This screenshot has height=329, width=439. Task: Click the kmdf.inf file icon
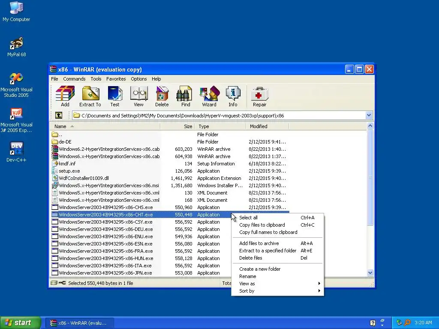tap(55, 164)
